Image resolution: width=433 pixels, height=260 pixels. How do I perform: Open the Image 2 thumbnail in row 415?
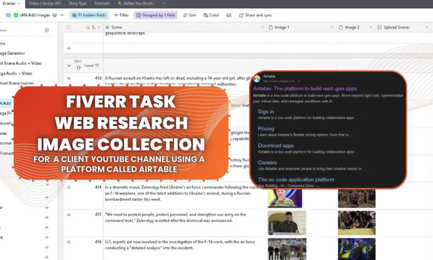(x=356, y=223)
